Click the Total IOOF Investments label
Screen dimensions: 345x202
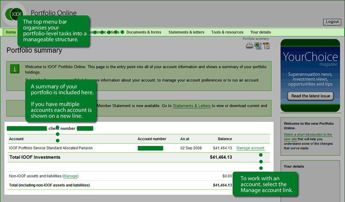tap(35, 157)
